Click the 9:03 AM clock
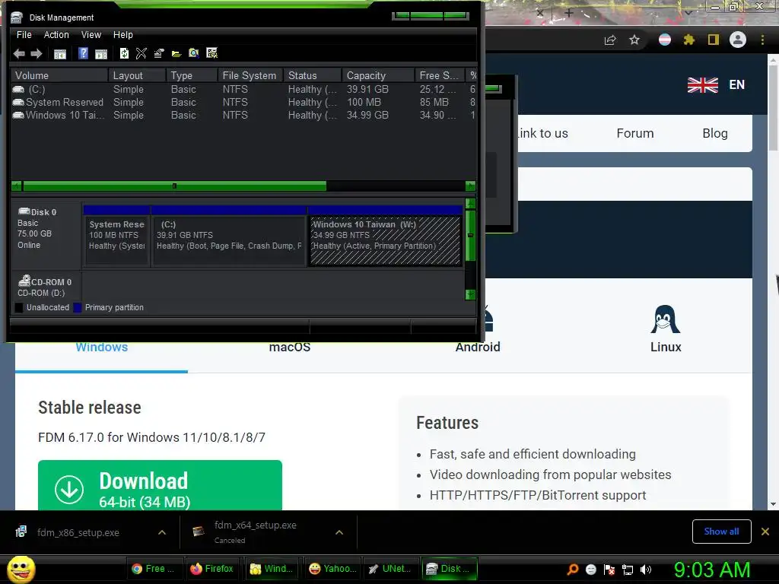This screenshot has height=584, width=779. 712,570
